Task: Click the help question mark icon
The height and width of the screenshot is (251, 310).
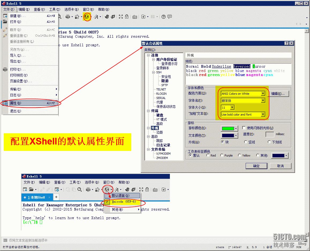Action: 164,17
